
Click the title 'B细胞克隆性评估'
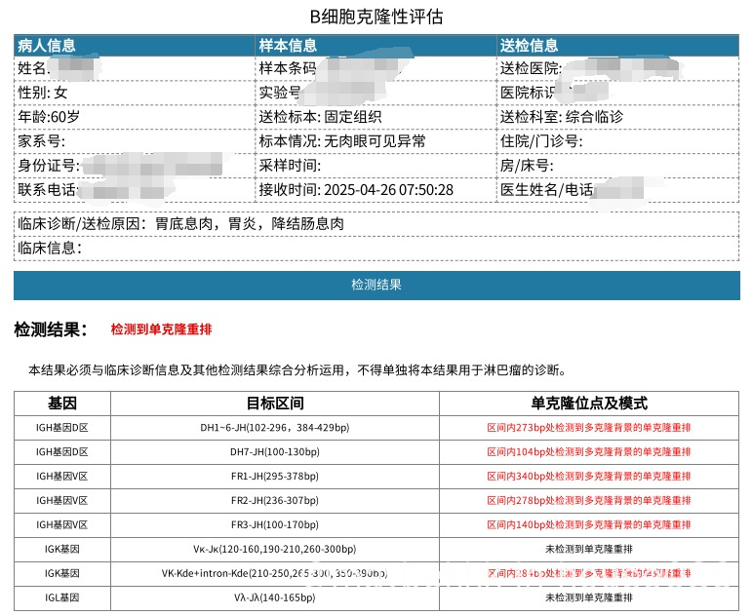pos(376,18)
